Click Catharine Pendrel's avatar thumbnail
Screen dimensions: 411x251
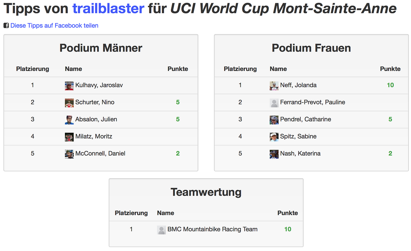(274, 120)
